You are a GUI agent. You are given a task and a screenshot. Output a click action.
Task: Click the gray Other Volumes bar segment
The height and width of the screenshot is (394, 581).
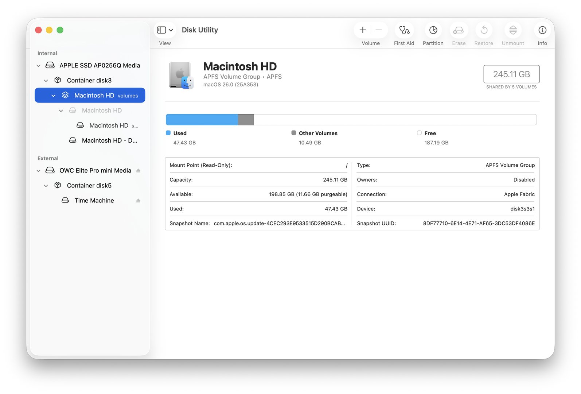246,120
